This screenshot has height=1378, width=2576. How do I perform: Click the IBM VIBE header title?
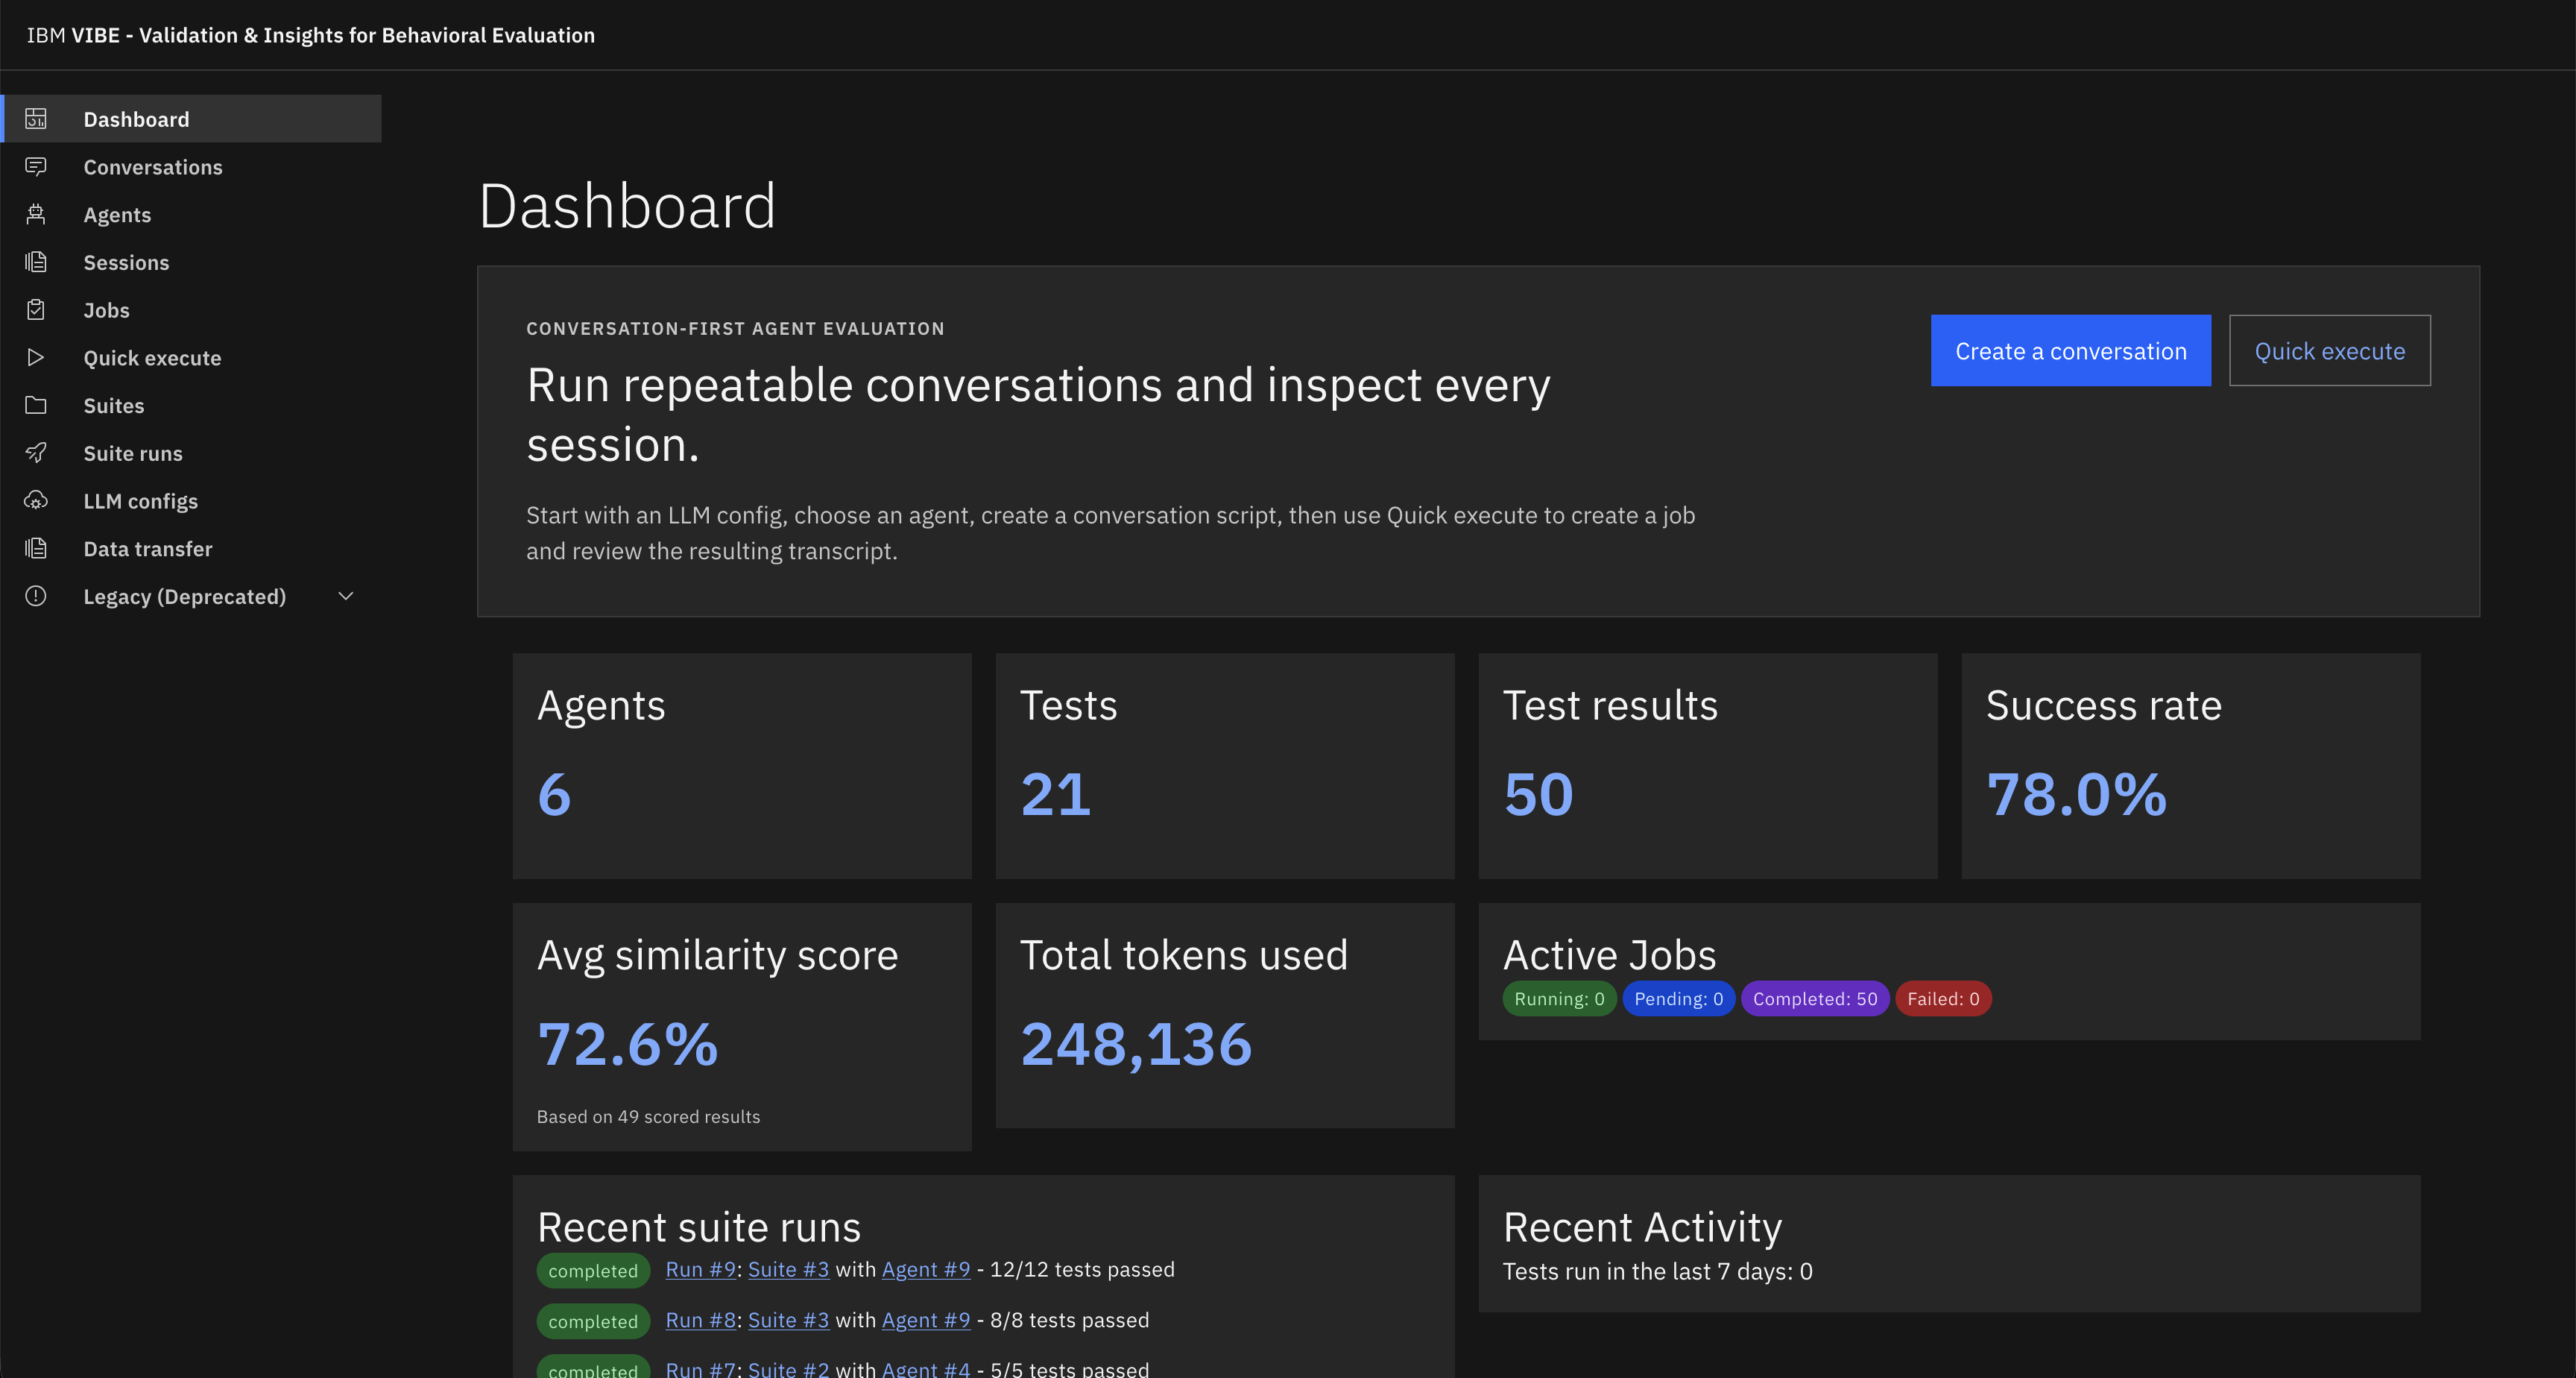point(310,35)
